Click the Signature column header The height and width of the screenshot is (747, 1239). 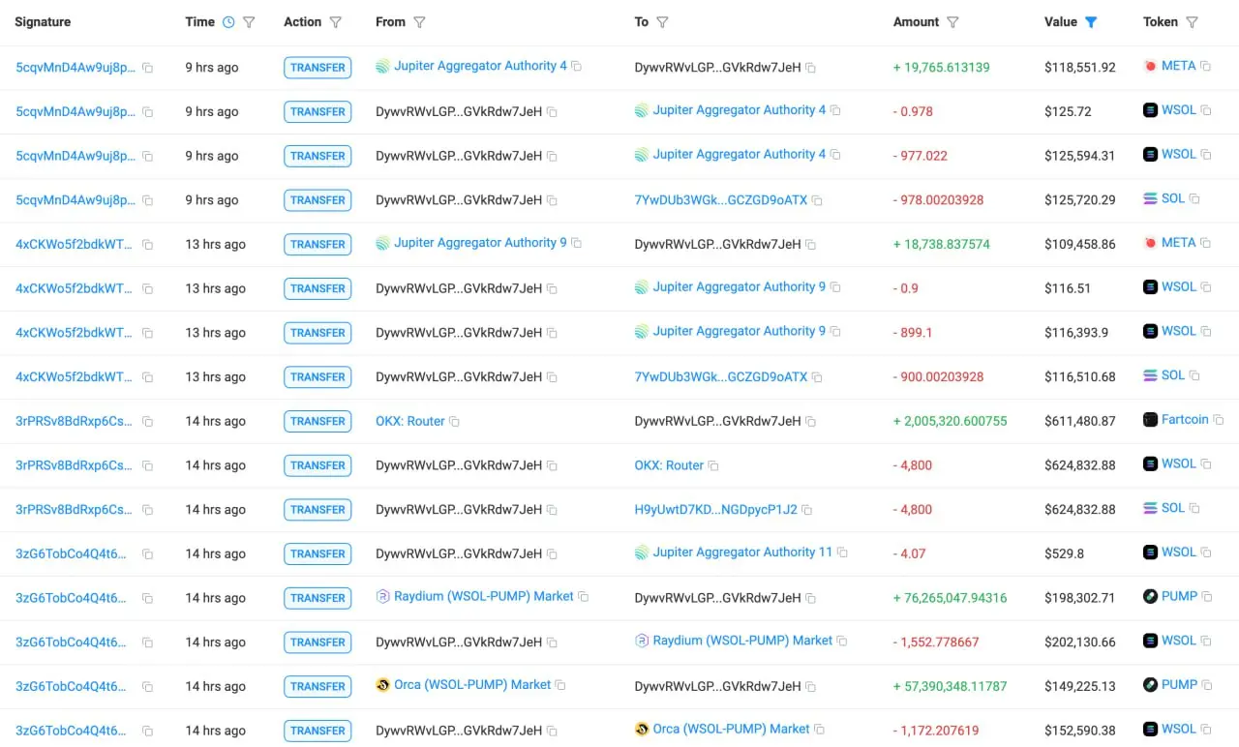tap(43, 22)
